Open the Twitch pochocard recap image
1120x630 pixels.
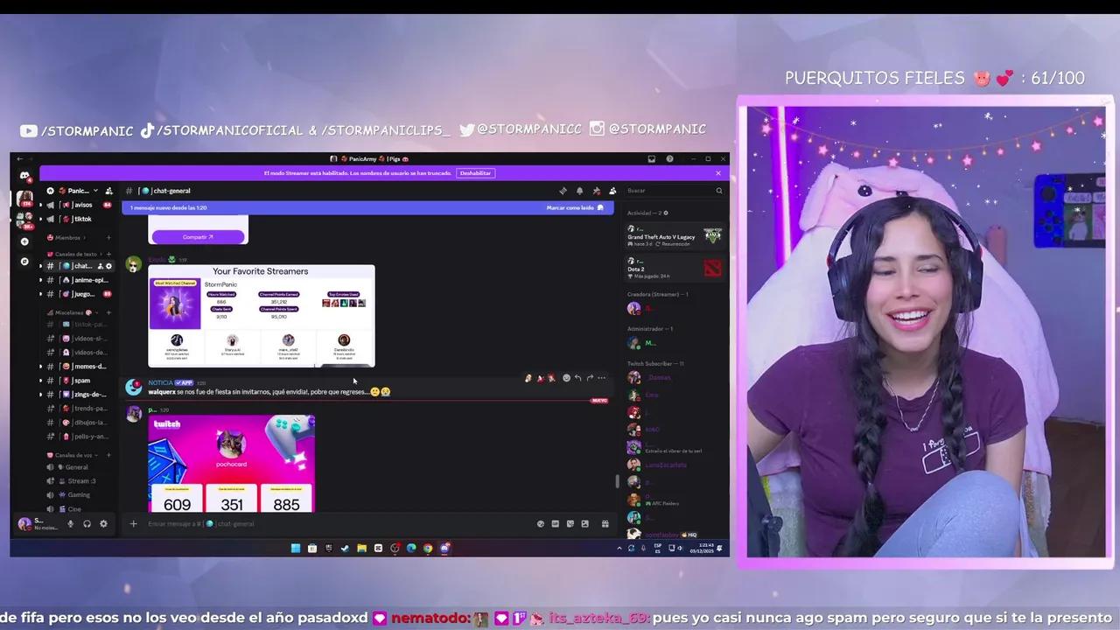tap(232, 464)
